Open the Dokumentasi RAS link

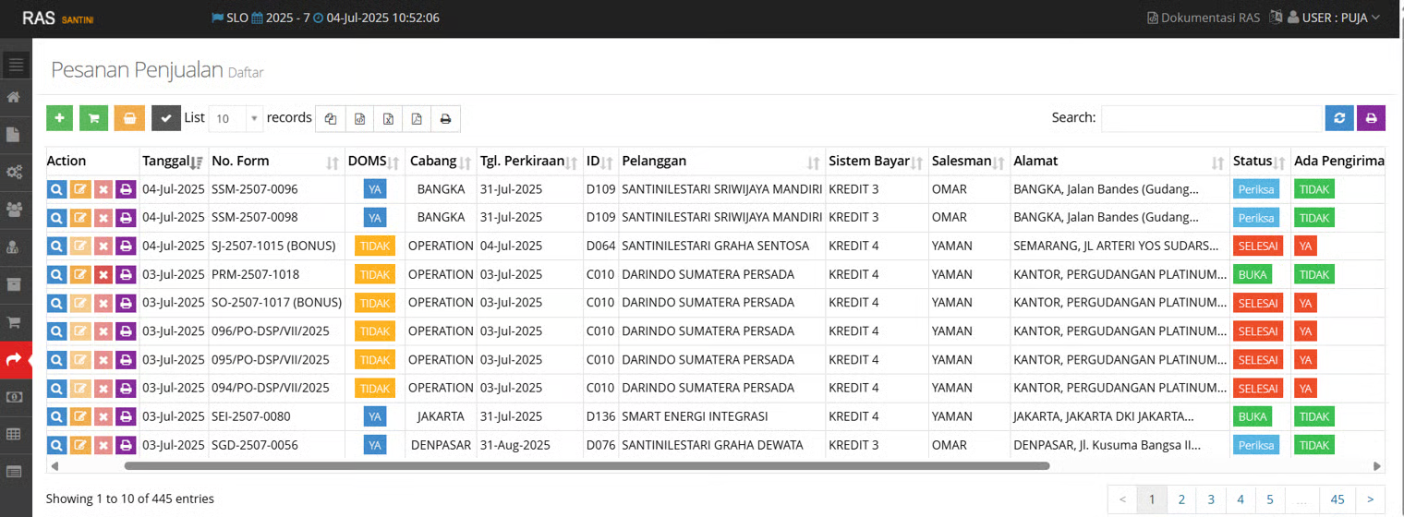[x=1202, y=18]
